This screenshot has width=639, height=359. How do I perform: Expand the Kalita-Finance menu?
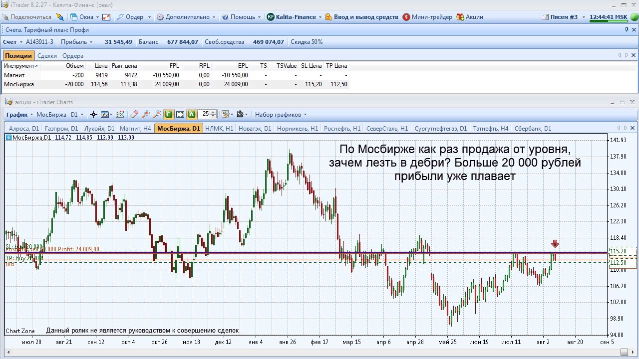pyautogui.click(x=295, y=17)
